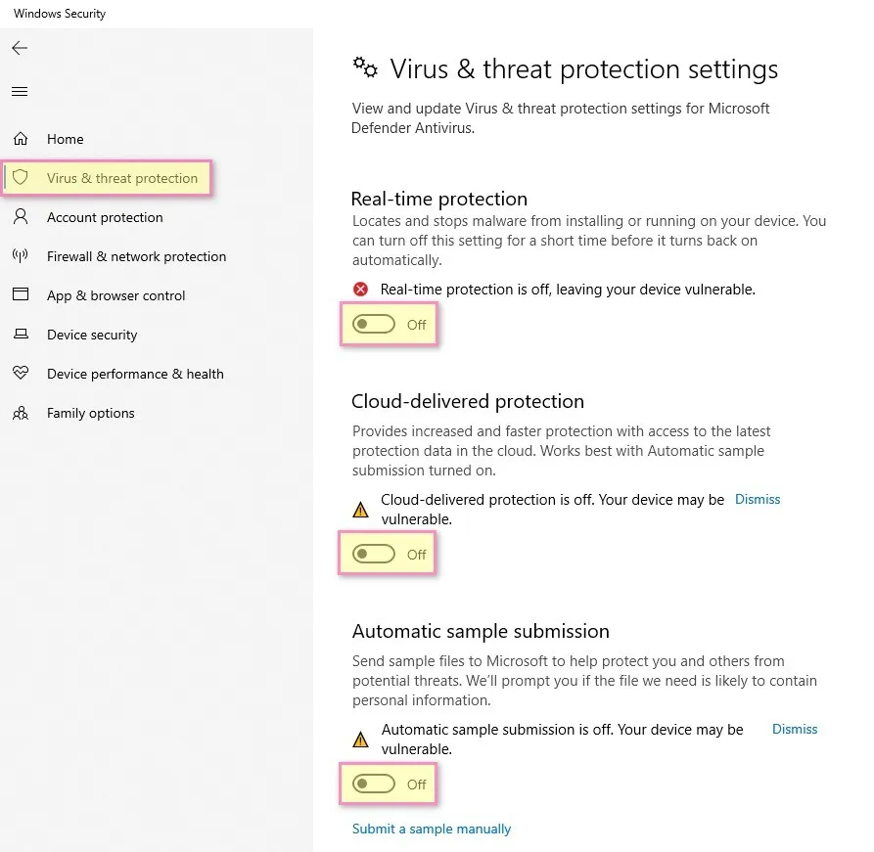Go to Device performance & health
Viewport: 874px width, 852px height.
[x=135, y=374]
